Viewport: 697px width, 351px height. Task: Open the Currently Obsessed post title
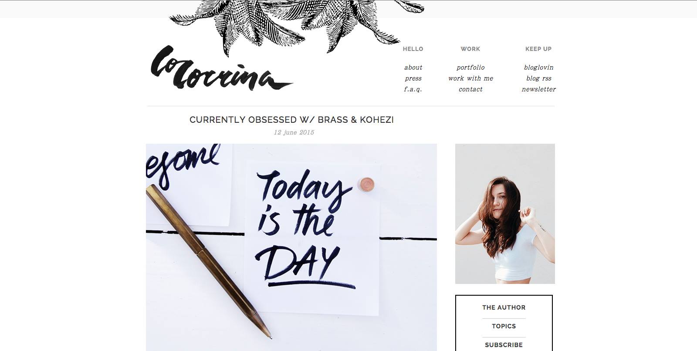tap(291, 120)
